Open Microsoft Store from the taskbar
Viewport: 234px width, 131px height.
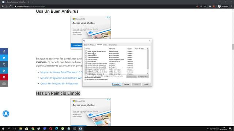click(x=27, y=128)
